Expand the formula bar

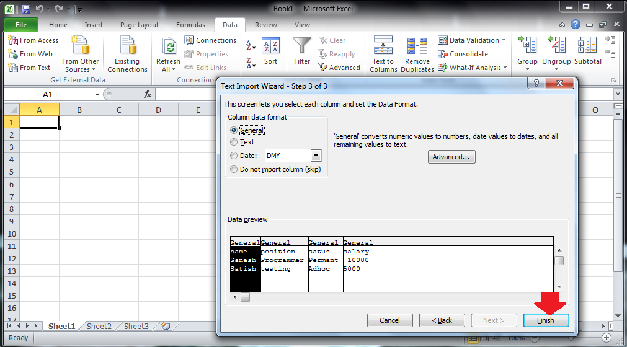click(x=618, y=94)
